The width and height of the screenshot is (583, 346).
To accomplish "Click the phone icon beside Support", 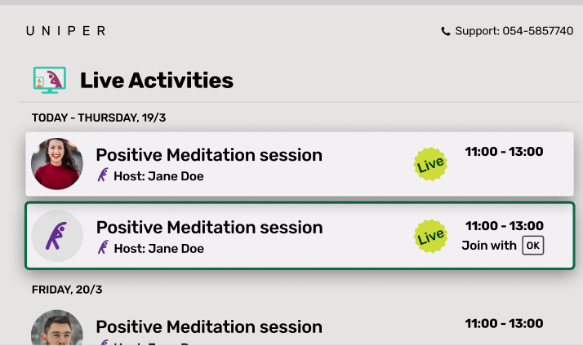I will point(445,31).
